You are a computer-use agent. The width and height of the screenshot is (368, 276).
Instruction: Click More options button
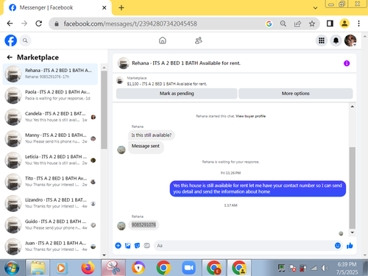pos(296,93)
